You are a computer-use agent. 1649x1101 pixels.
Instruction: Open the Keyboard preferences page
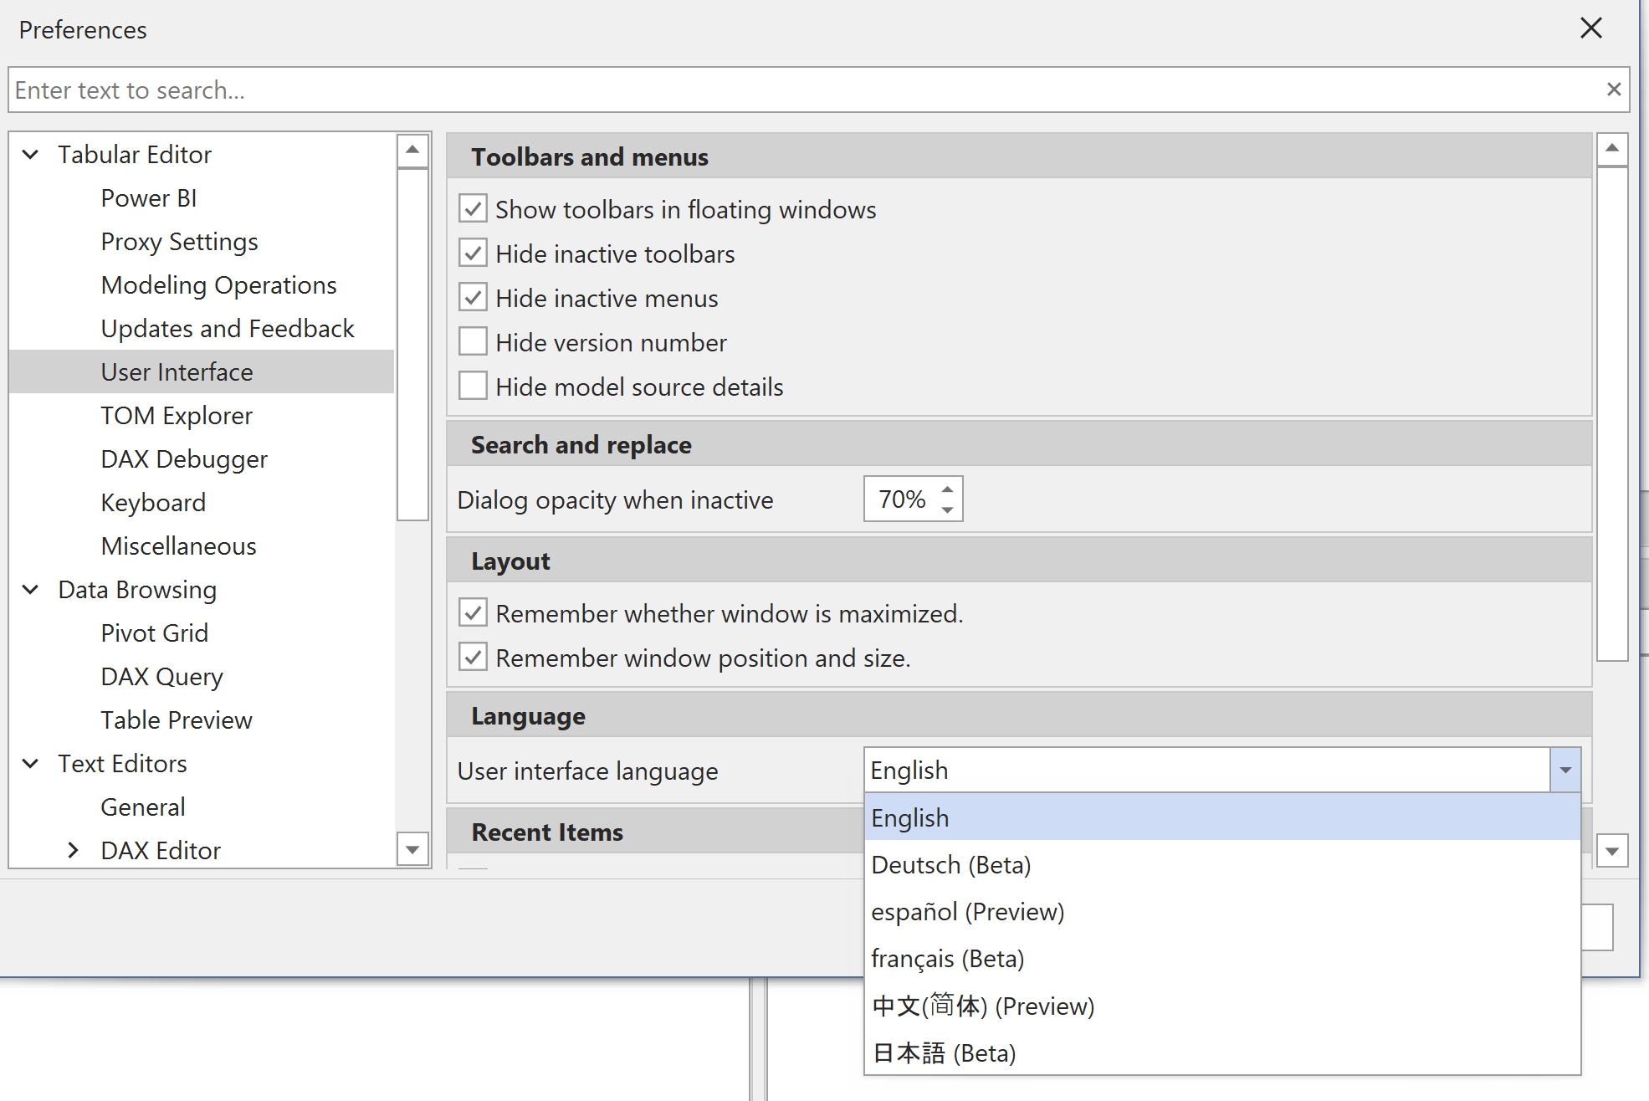[x=153, y=502]
